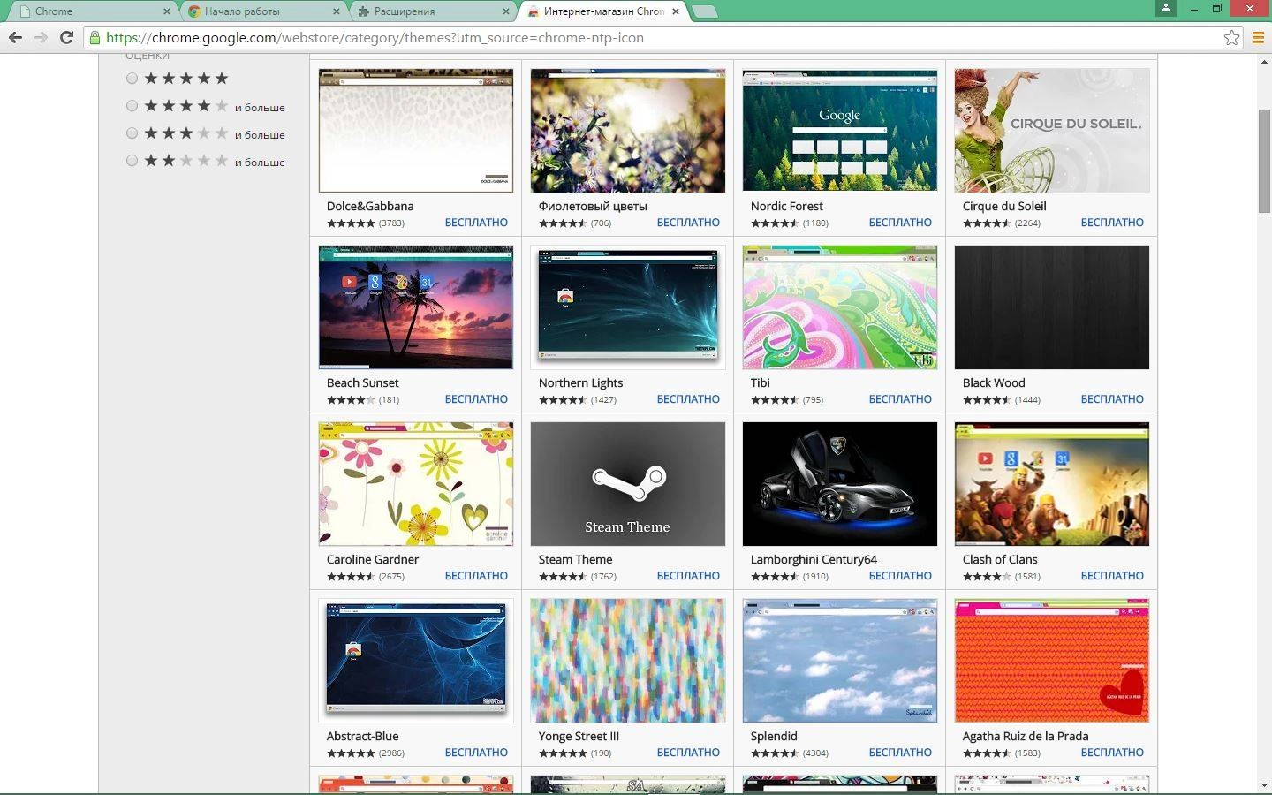Click БЕСПЛАТНО for Northern Lights
Screen dimensions: 1272x795
click(688, 399)
